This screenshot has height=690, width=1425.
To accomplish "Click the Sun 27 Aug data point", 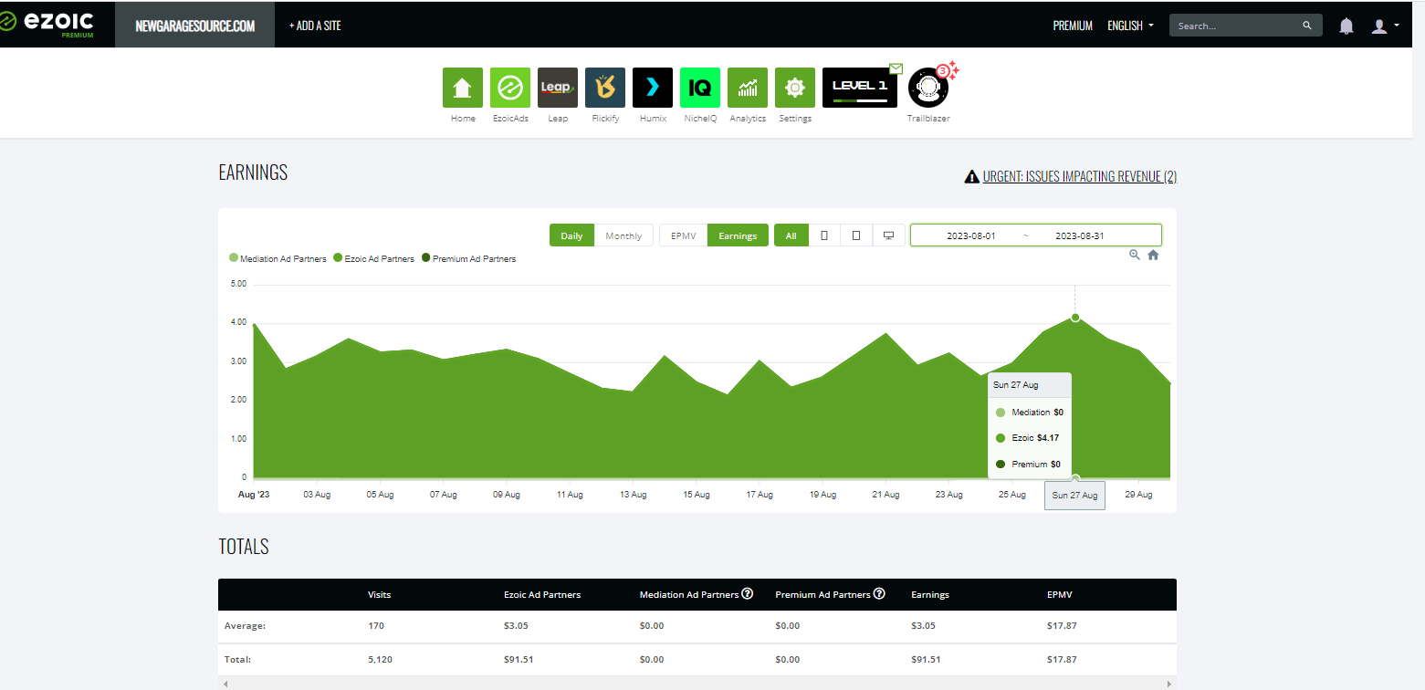I will (x=1075, y=318).
